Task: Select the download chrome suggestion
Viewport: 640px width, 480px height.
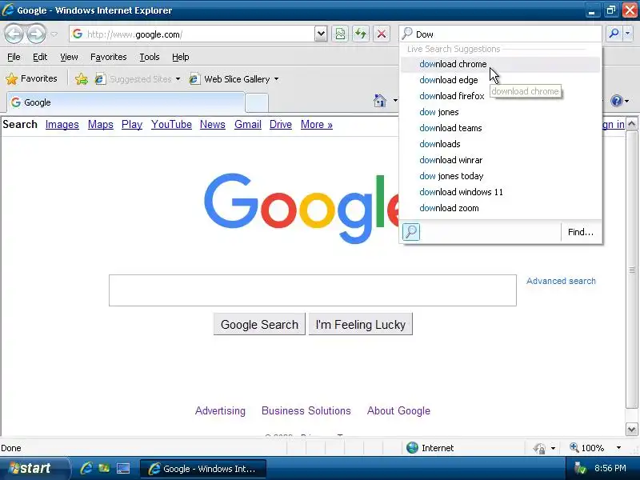Action: point(501,64)
